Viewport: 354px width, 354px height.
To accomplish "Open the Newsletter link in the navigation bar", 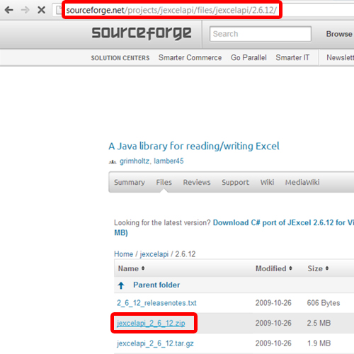I will tap(340, 57).
